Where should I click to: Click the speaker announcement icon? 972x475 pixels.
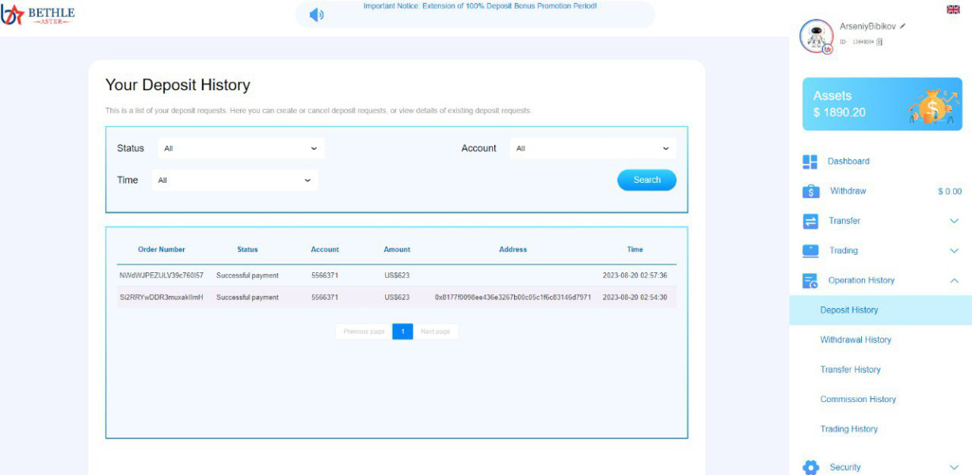click(316, 14)
